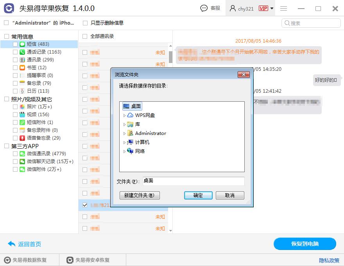Click the WPS网盘 cloud icon

click(130, 115)
